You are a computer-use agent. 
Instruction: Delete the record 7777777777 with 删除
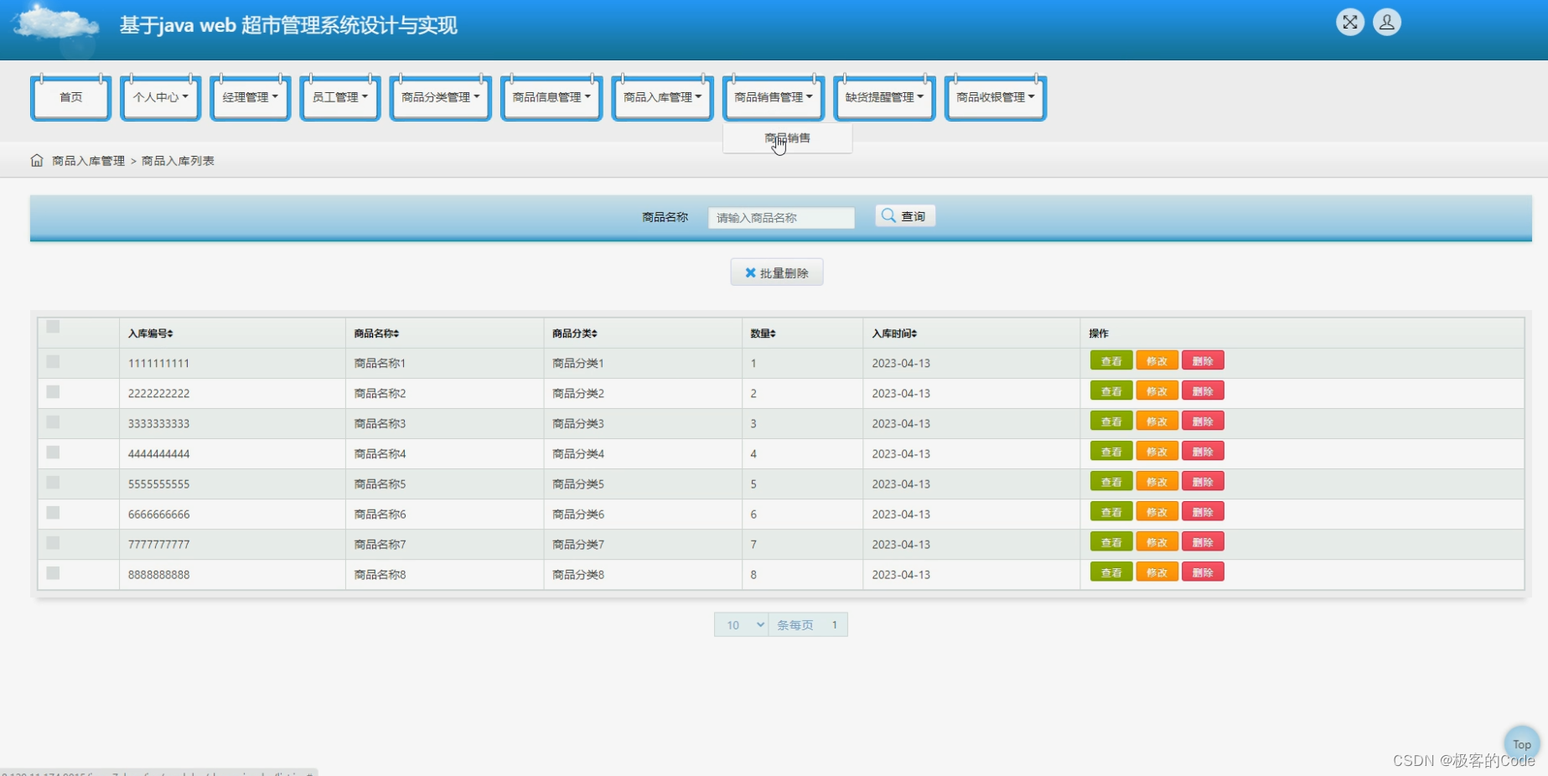[x=1203, y=542]
